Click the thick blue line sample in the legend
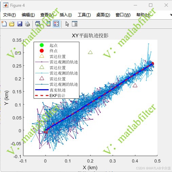This screenshot has width=172, height=172. pos(42,90)
